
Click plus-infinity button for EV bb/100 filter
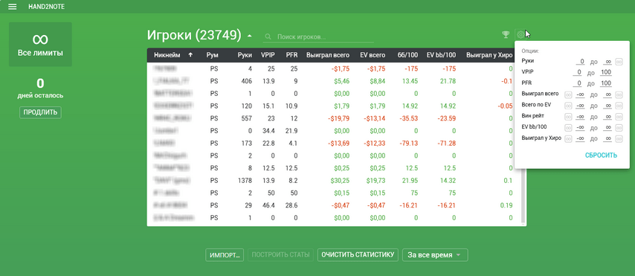[x=619, y=128]
